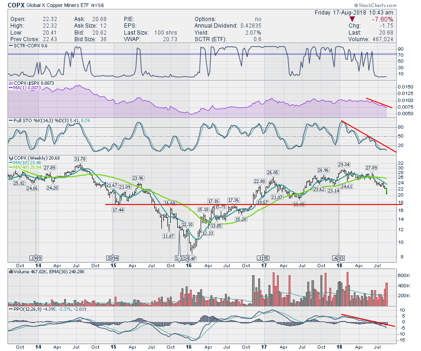Click the Annual Dividend value 0.42835
This screenshot has width=421, height=351.
pos(251,26)
